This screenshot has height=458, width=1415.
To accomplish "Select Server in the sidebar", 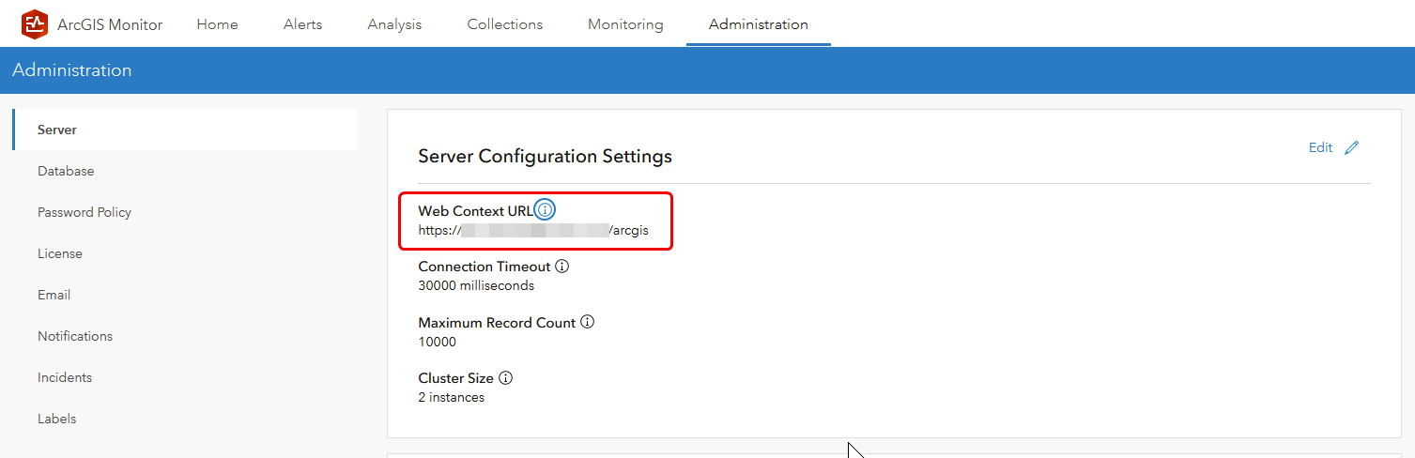I will [57, 130].
